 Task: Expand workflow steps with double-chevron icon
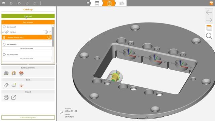pos(88,3)
